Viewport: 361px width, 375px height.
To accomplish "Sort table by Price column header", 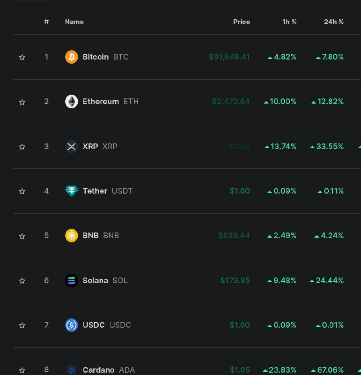I will tap(242, 22).
